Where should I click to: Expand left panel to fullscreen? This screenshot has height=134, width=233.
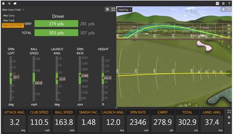click(113, 9)
